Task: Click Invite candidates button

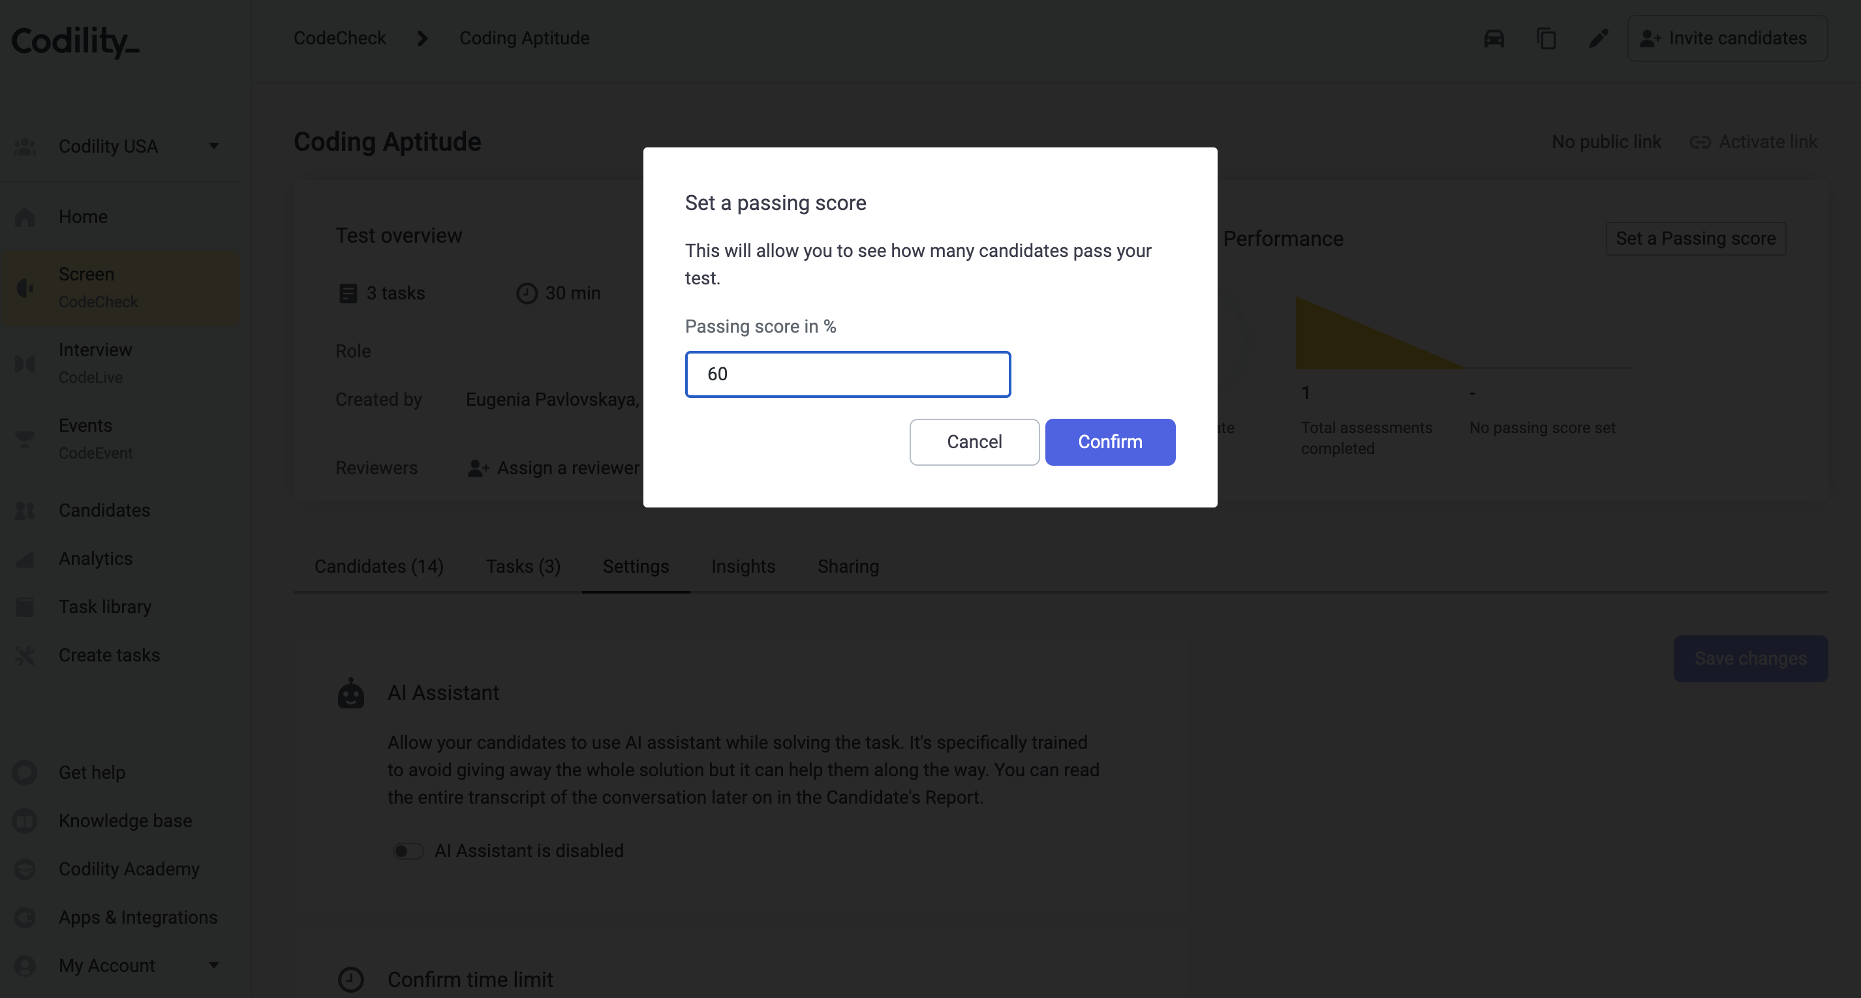Action: (1727, 38)
